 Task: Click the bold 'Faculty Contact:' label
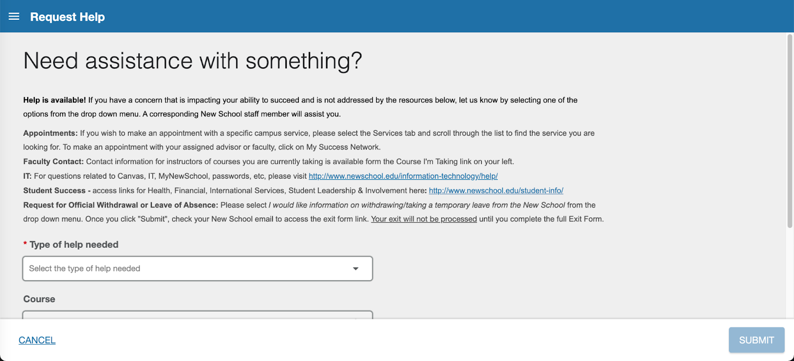coord(54,161)
